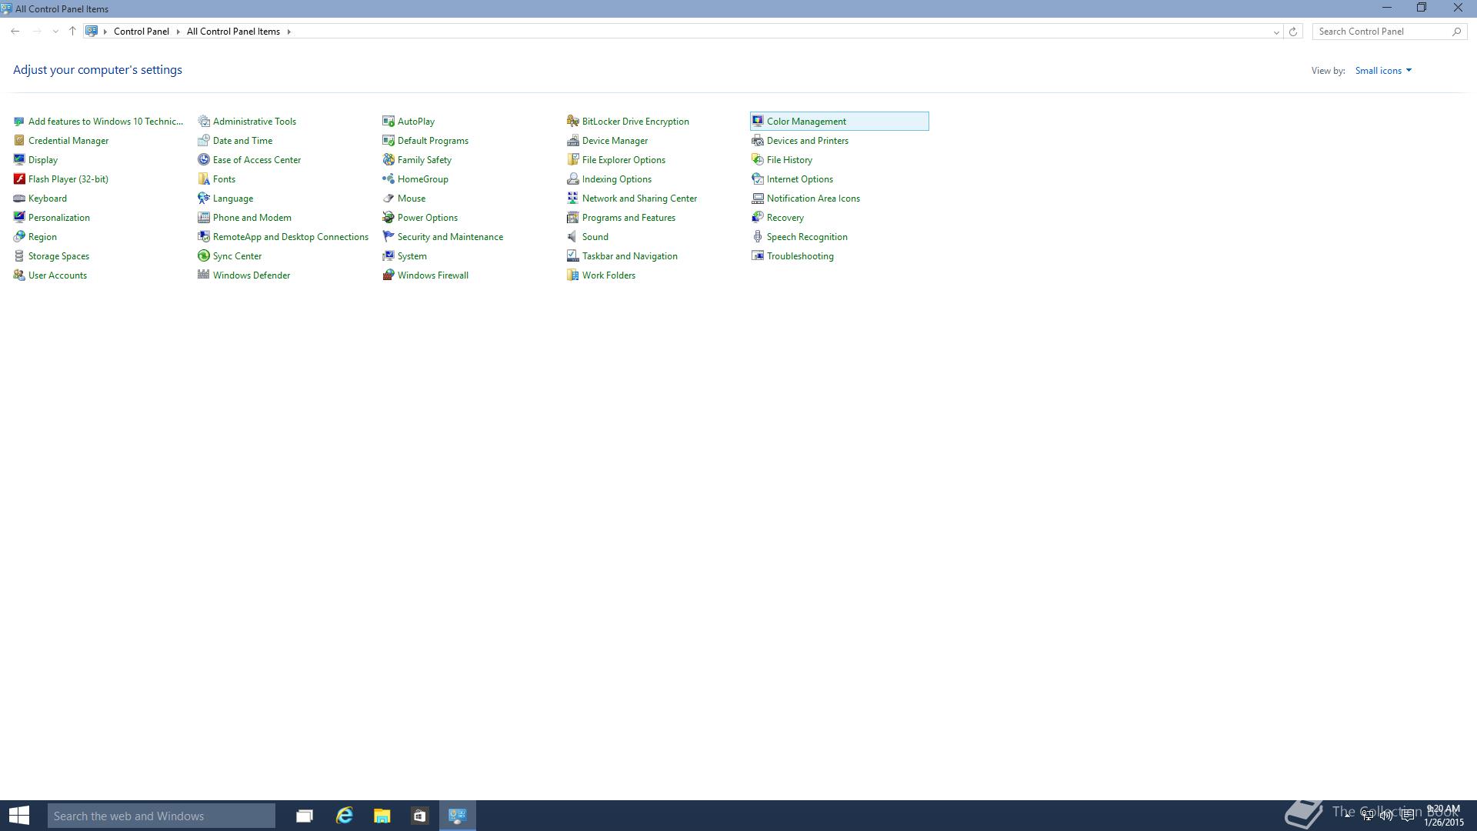Click the Search the web and Windows box
Viewport: 1477px width, 831px height.
[x=162, y=816]
